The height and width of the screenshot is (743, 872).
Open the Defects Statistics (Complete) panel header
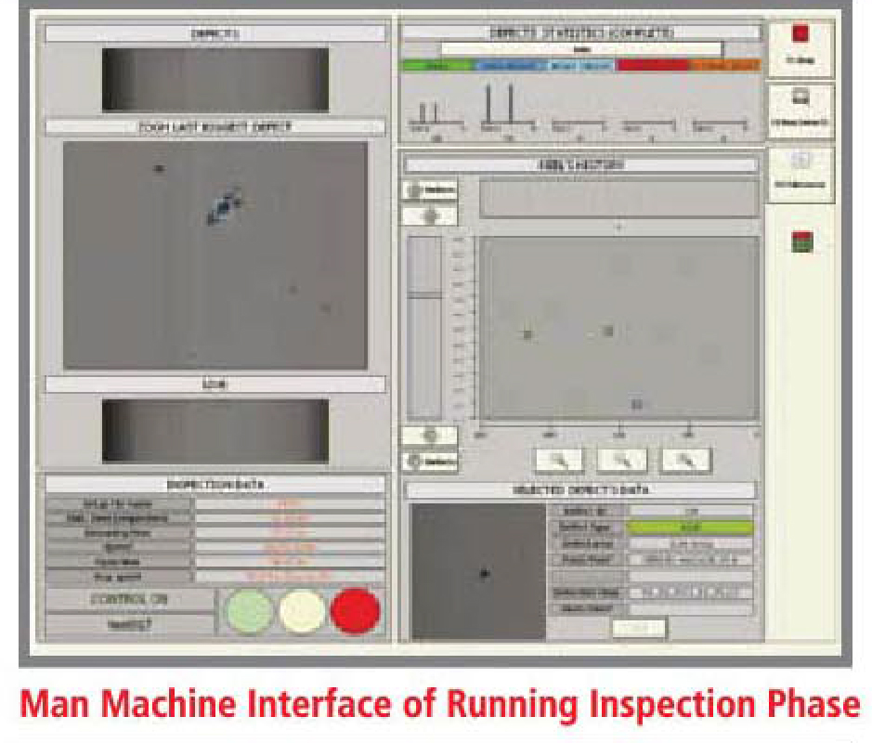pos(583,31)
